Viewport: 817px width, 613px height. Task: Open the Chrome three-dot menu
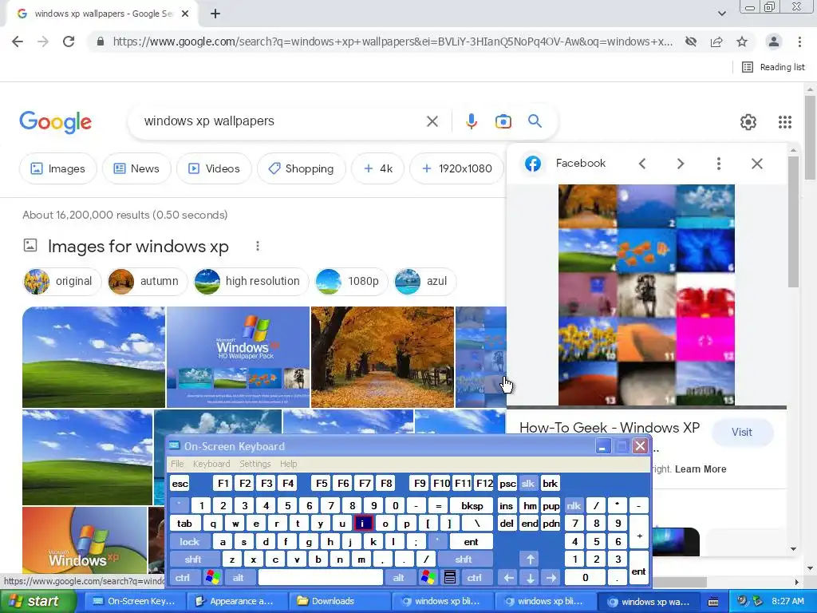(799, 42)
